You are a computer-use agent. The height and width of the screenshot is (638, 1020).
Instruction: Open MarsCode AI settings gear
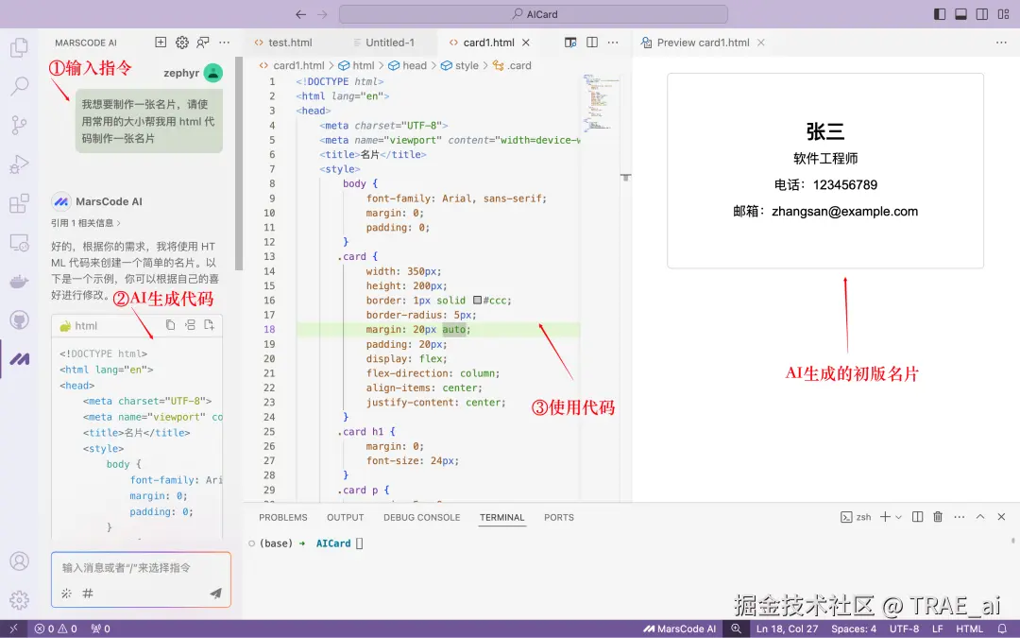(x=182, y=43)
